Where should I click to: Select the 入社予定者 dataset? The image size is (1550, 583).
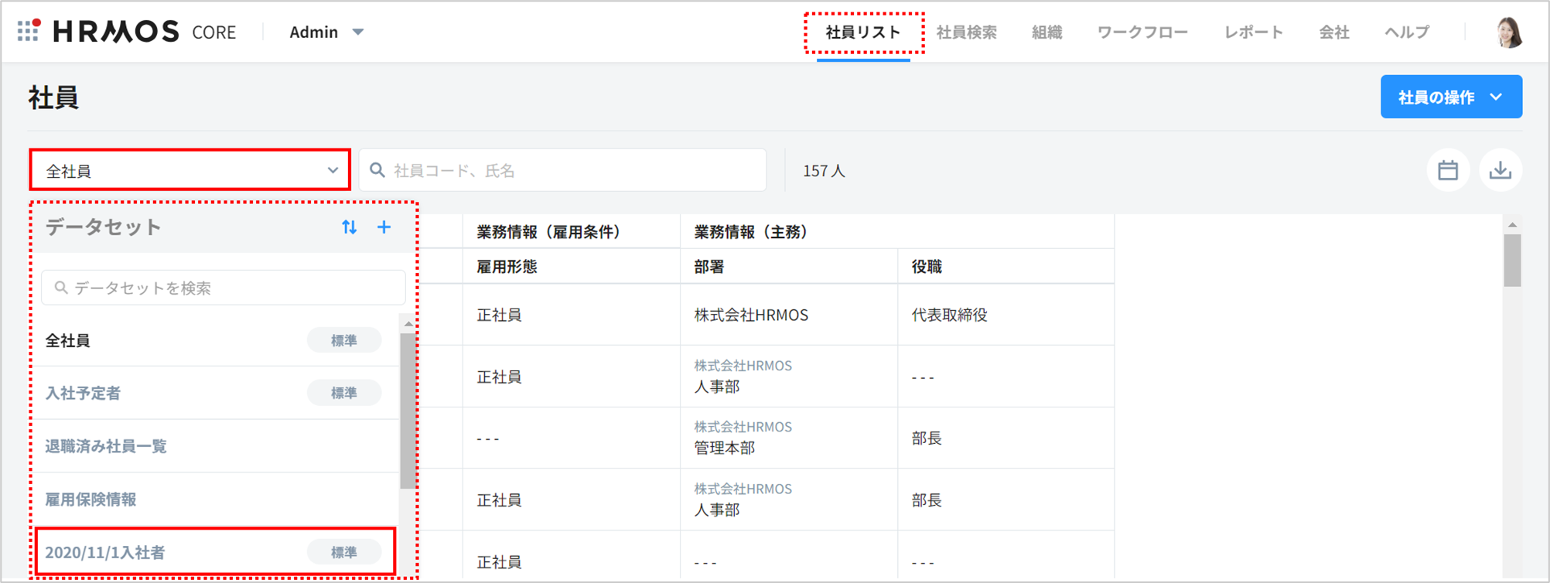pyautogui.click(x=84, y=393)
